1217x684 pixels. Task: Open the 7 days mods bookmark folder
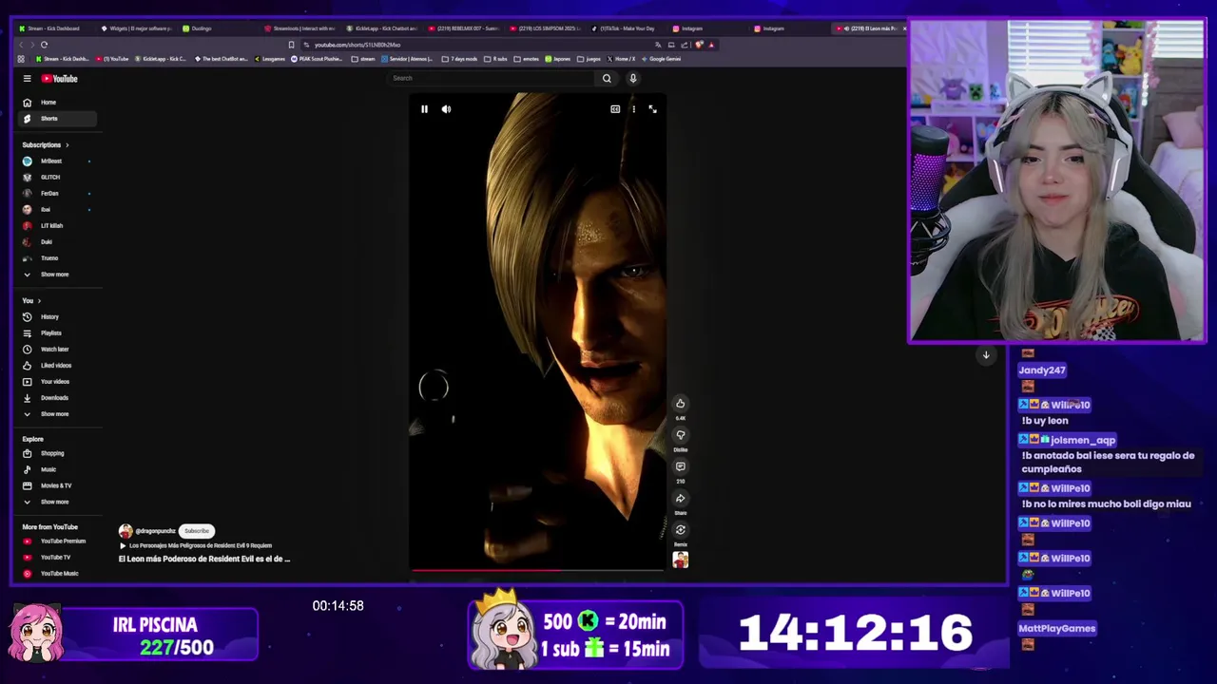coord(459,59)
